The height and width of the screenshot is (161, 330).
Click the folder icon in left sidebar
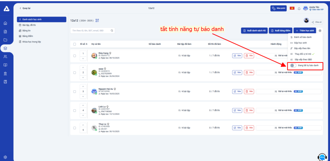coord(5,40)
